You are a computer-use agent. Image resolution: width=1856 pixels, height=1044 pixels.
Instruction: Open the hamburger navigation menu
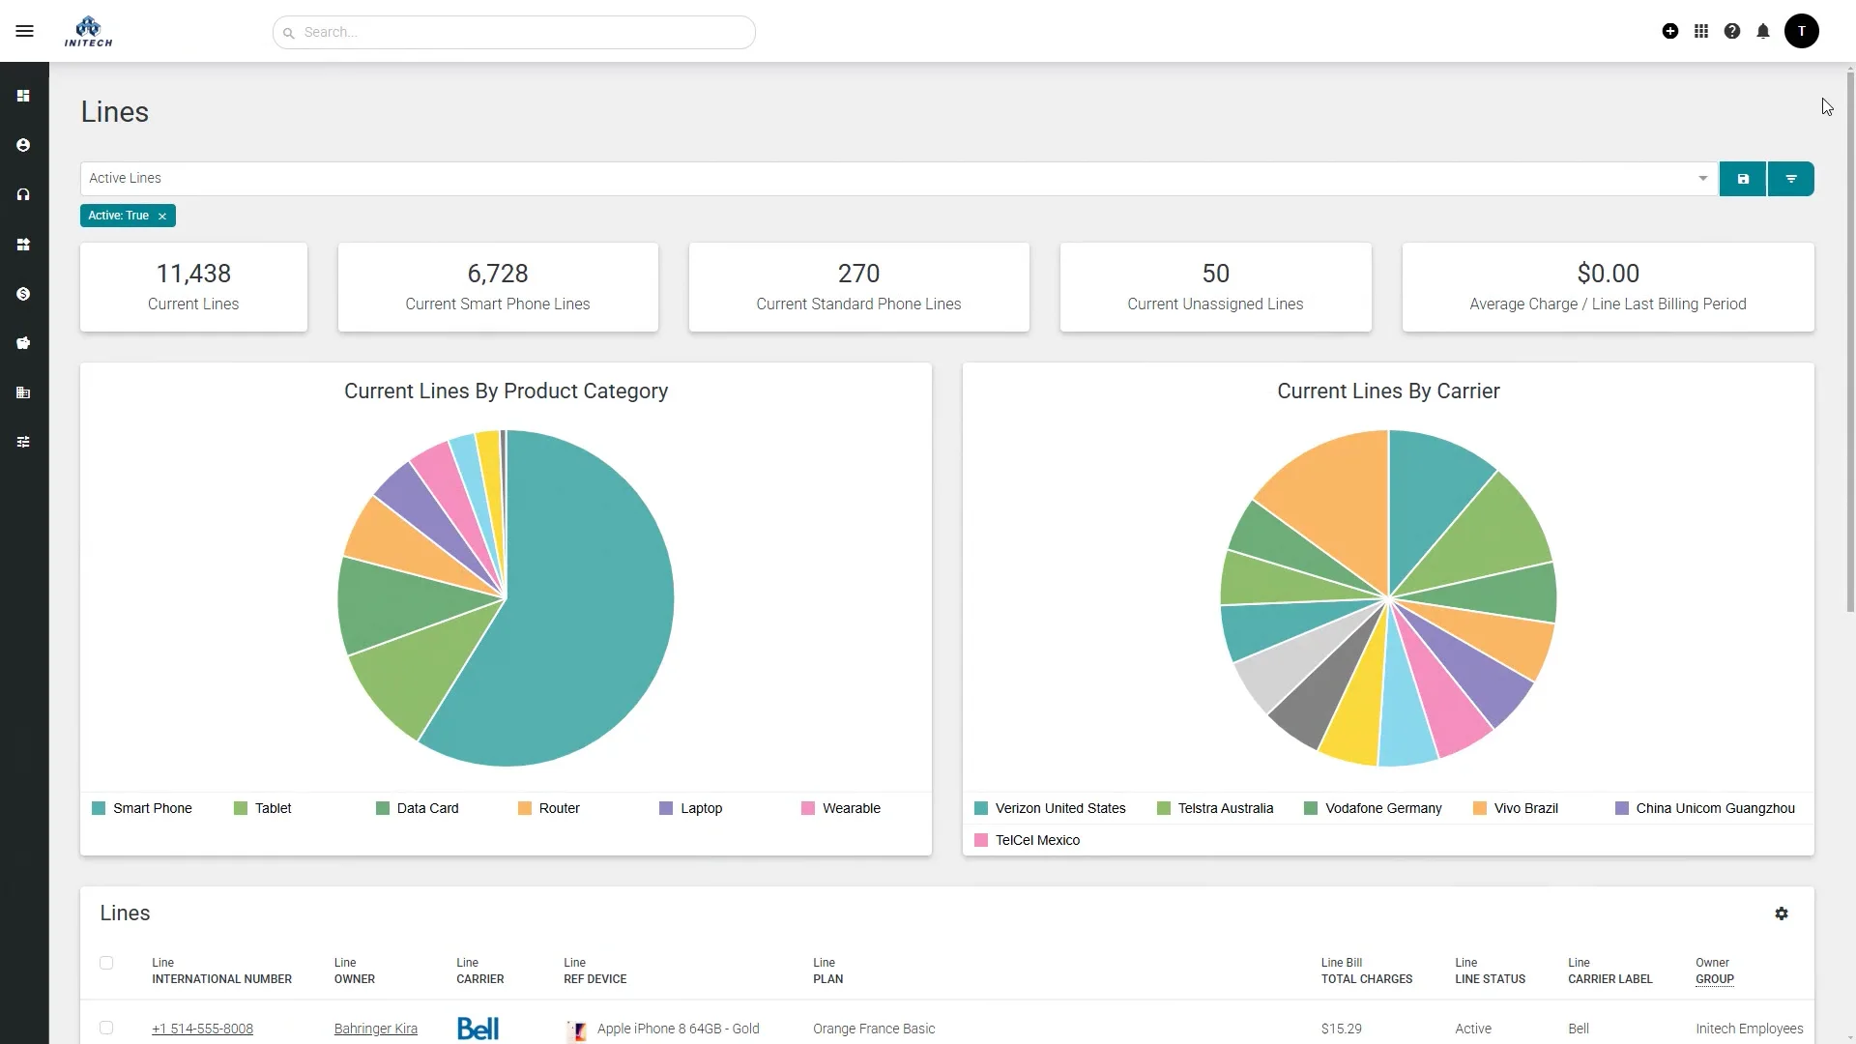24,32
